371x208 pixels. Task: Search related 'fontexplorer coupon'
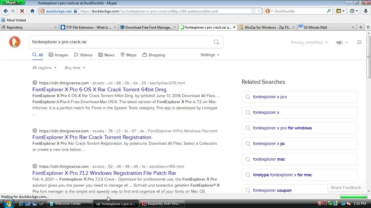[x=299, y=189]
